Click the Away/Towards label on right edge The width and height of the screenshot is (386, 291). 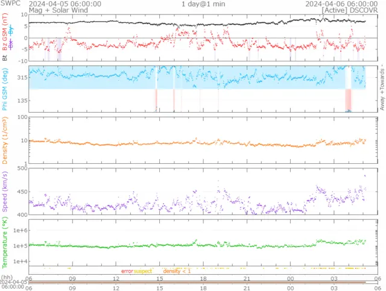click(382, 87)
